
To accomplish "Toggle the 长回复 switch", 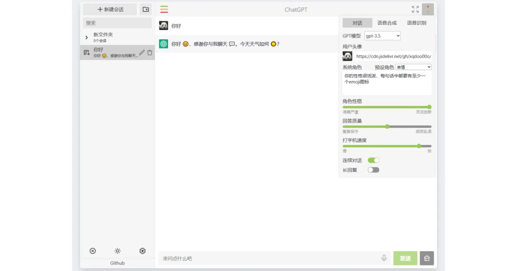I will point(374,170).
